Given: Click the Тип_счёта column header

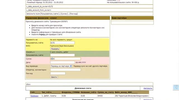Looking at the screenshot, I should point(51,92).
